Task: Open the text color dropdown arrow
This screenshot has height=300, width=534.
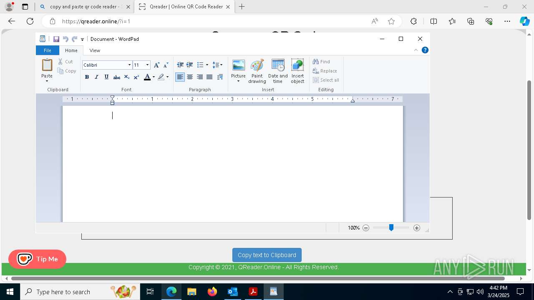Action: 154,77
